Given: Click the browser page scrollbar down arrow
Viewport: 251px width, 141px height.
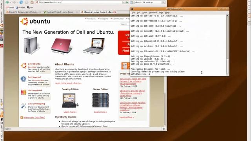Looking at the screenshot, I should (165, 126).
